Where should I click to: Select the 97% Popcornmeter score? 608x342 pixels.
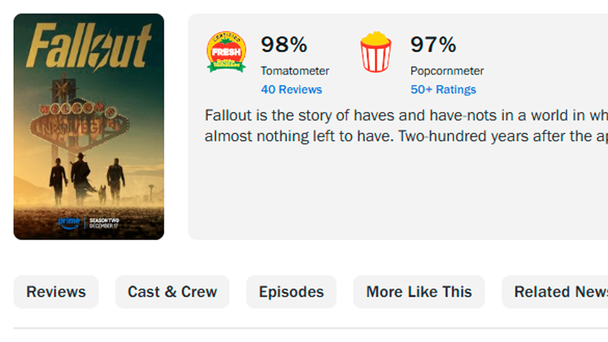pos(433,45)
